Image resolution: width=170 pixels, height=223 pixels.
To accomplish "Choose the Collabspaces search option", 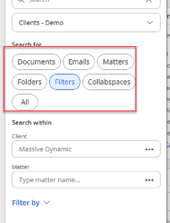I will click(x=109, y=82).
